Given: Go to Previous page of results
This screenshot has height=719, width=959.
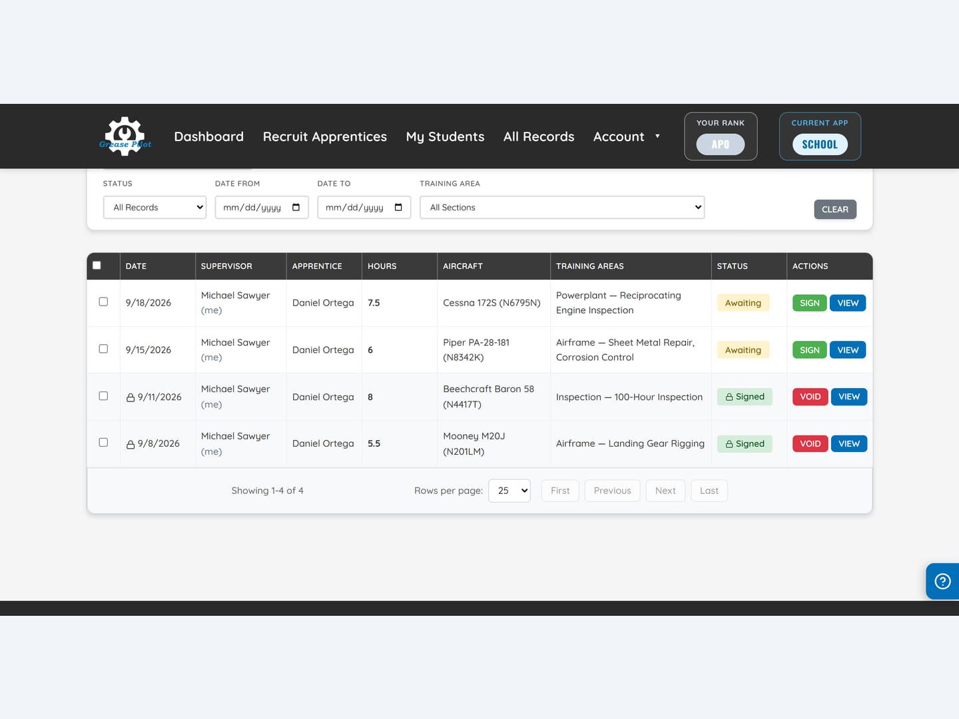Looking at the screenshot, I should tap(613, 491).
